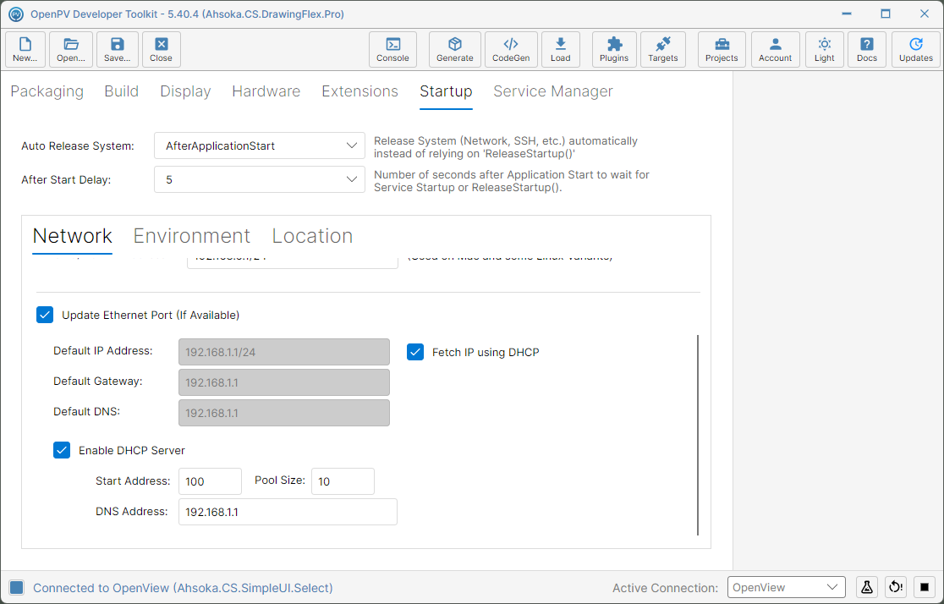
Task: Click the restart connection icon in status bar
Action: coord(896,587)
